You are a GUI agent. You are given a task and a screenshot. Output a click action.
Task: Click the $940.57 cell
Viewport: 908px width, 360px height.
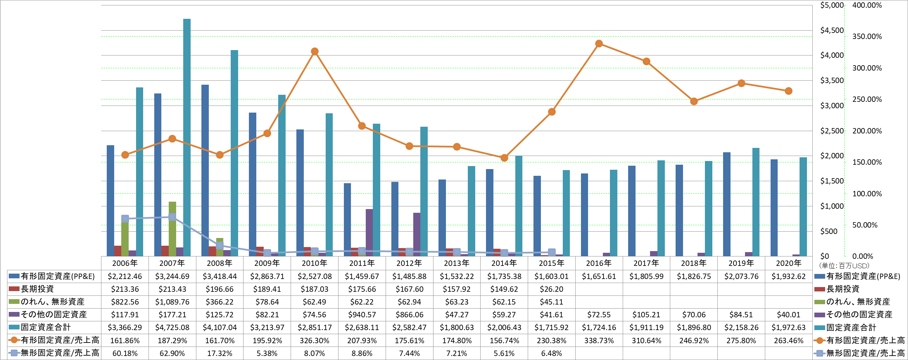pos(362,314)
